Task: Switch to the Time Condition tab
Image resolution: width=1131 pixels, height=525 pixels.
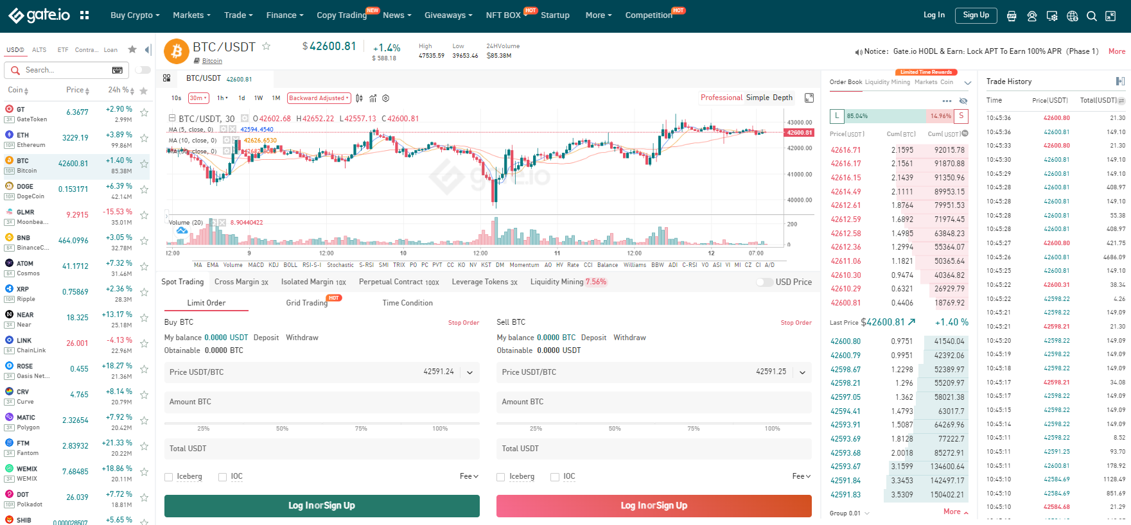Action: [407, 303]
